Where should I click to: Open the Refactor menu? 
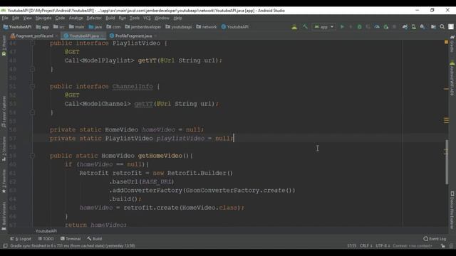[x=94, y=18]
